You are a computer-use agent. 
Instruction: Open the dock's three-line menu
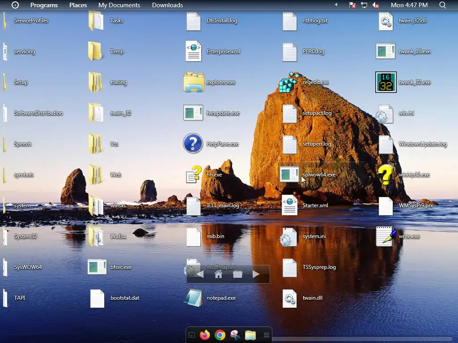(267, 335)
